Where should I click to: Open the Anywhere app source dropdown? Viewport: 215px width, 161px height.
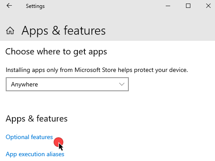[67, 84]
